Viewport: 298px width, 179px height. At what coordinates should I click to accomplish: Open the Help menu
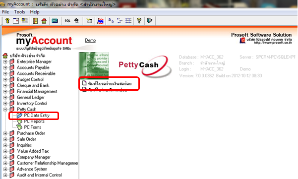(35, 12)
